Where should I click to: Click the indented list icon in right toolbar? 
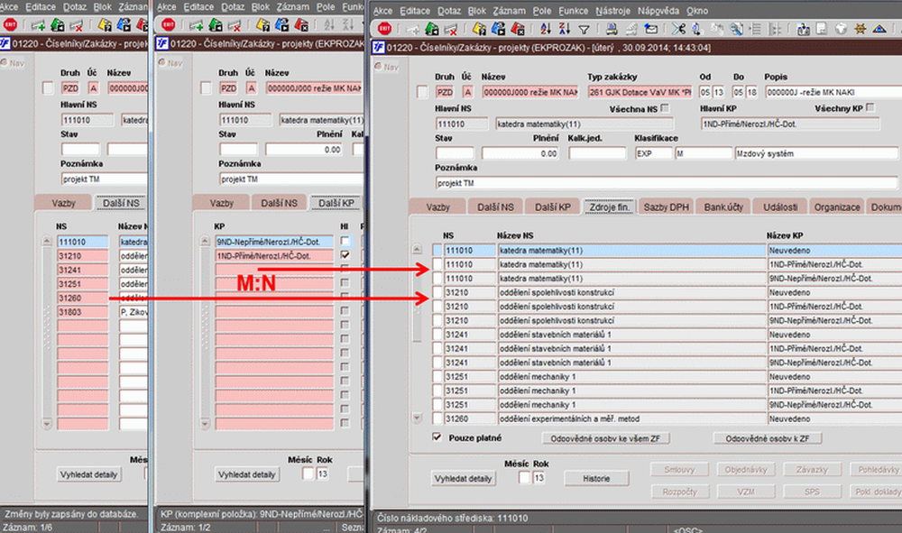(x=755, y=28)
